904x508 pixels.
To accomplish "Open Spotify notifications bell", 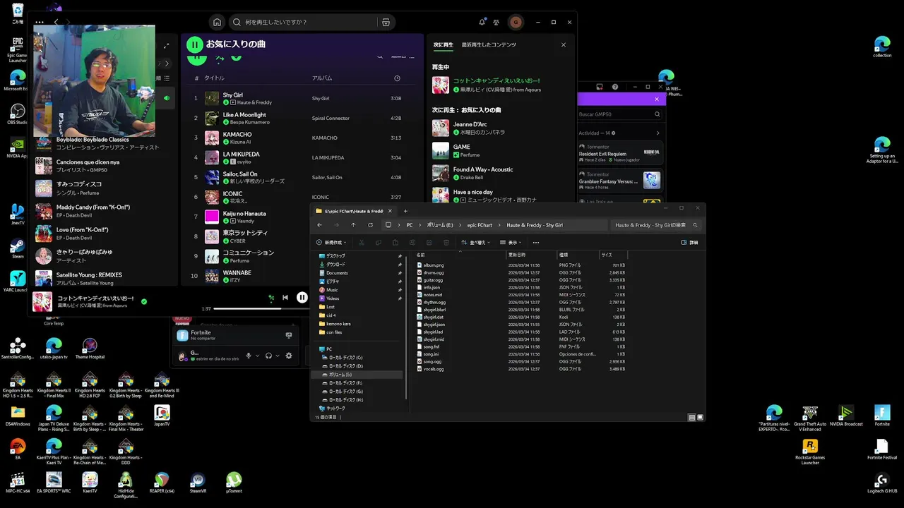I will point(482,22).
